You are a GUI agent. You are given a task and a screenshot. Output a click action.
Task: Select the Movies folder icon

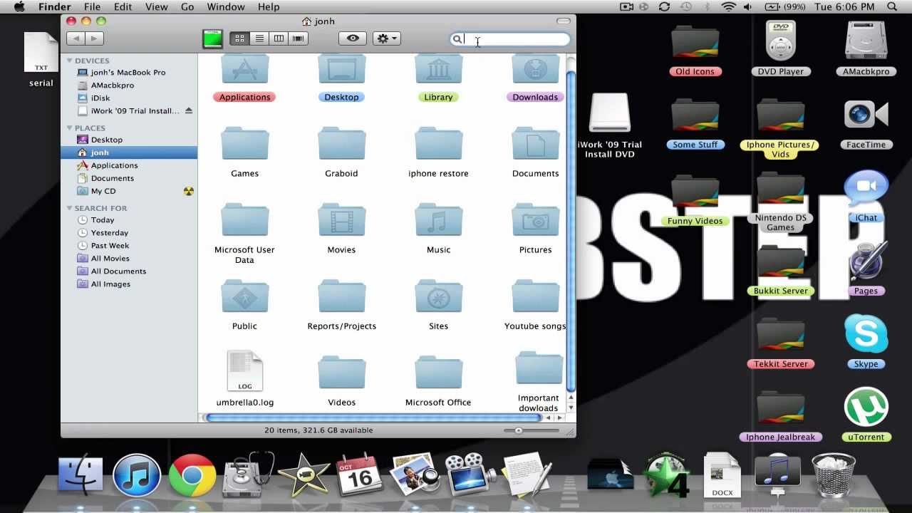(x=341, y=221)
